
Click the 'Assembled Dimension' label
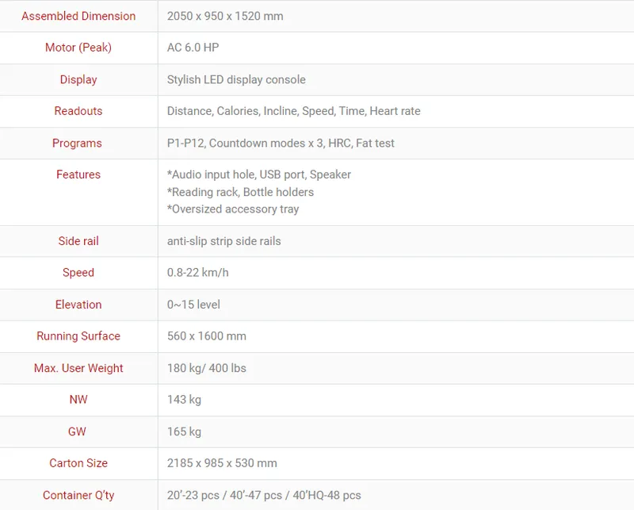pos(78,16)
